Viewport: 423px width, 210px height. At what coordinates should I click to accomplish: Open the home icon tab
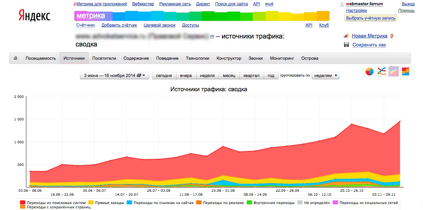click(15, 58)
